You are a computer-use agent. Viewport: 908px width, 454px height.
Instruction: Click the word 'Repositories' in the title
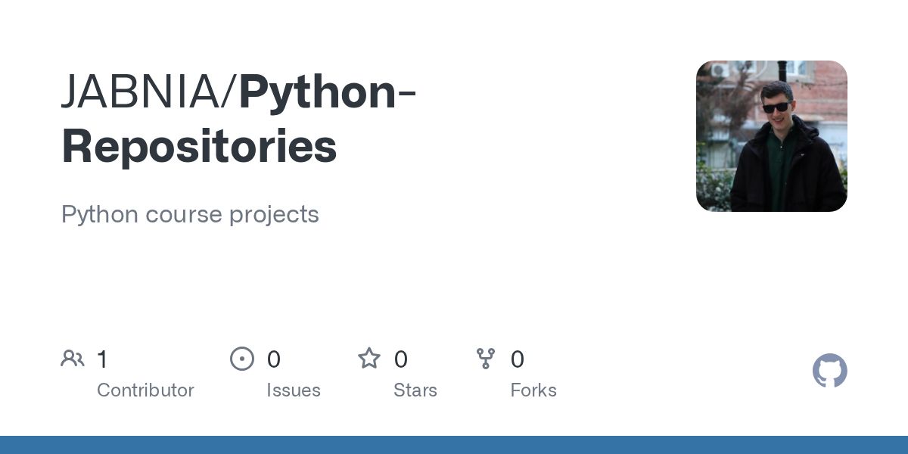(199, 146)
